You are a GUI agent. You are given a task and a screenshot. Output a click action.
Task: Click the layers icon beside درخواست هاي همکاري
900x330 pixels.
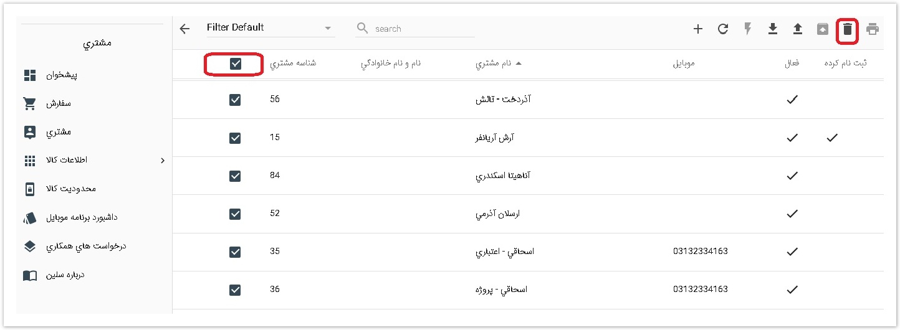tap(30, 246)
